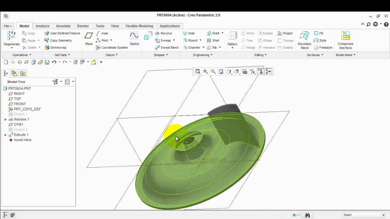Screen dimensions: 390x219
Task: Open the Applications tab
Action: coord(170,26)
